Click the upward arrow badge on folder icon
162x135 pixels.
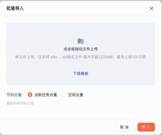(x=82, y=42)
